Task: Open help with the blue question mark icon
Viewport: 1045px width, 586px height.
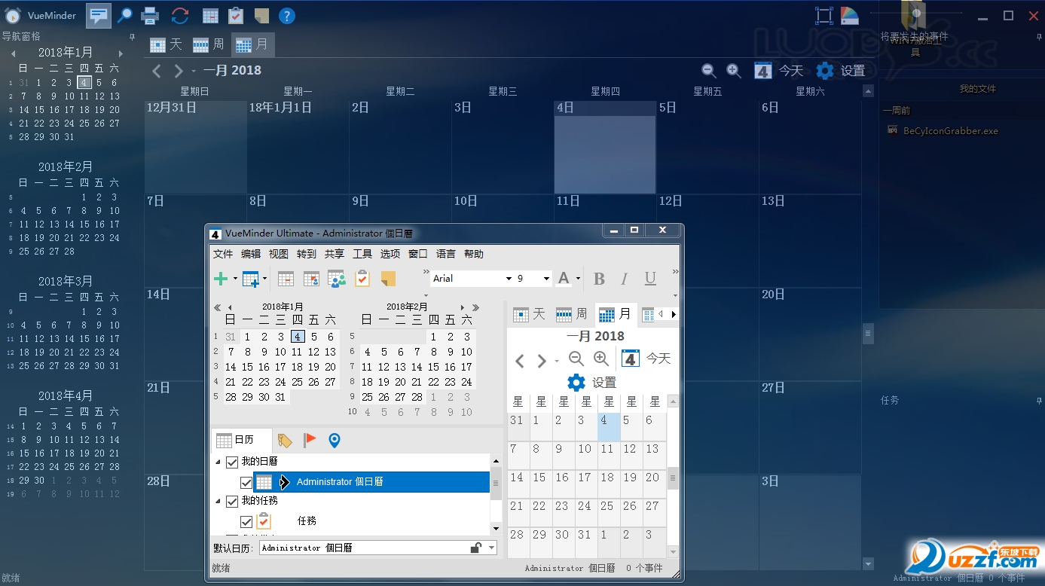Action: [286, 15]
